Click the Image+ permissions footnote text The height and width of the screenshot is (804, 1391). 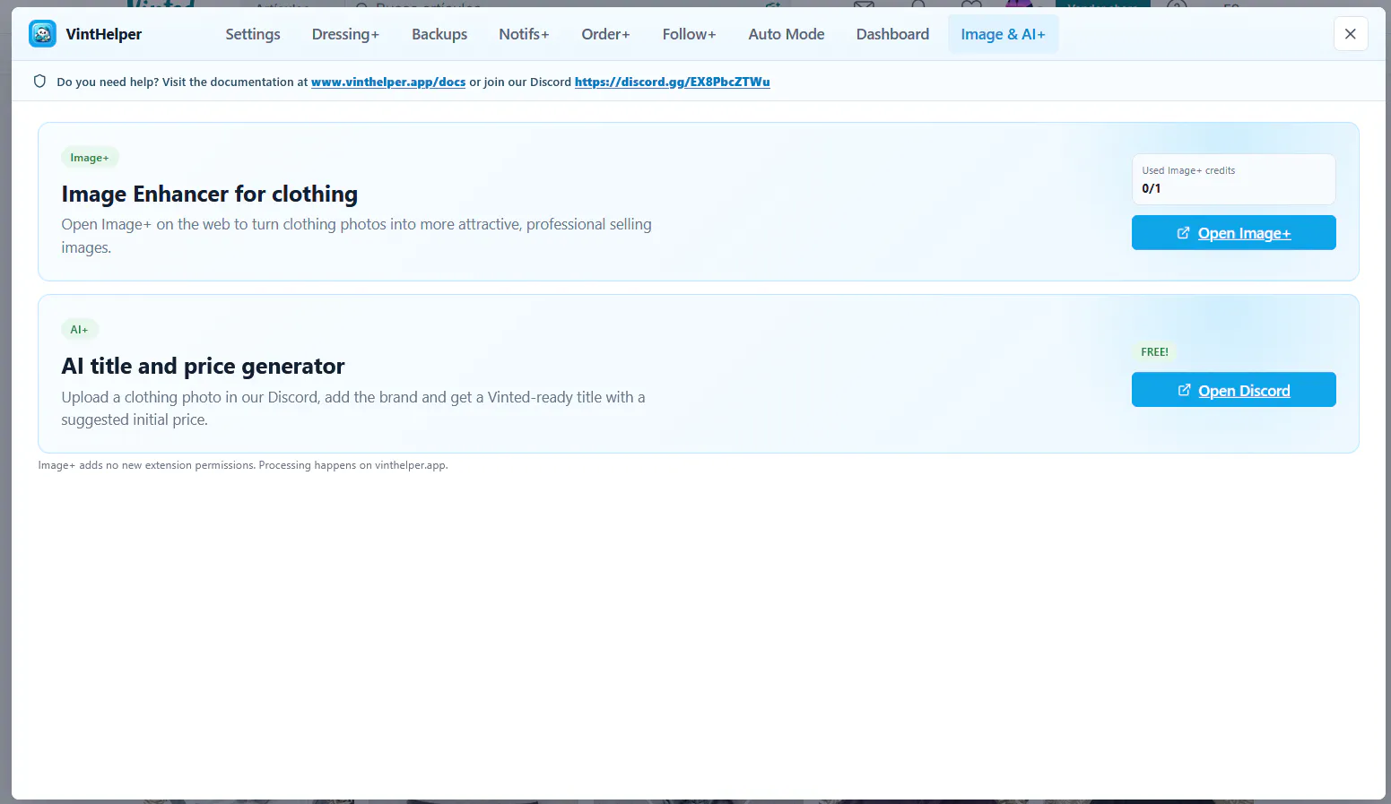pyautogui.click(x=243, y=465)
